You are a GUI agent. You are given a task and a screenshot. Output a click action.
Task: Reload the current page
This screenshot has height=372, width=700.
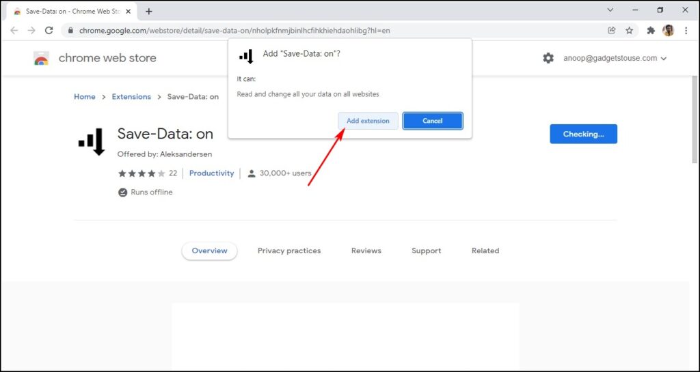point(49,30)
